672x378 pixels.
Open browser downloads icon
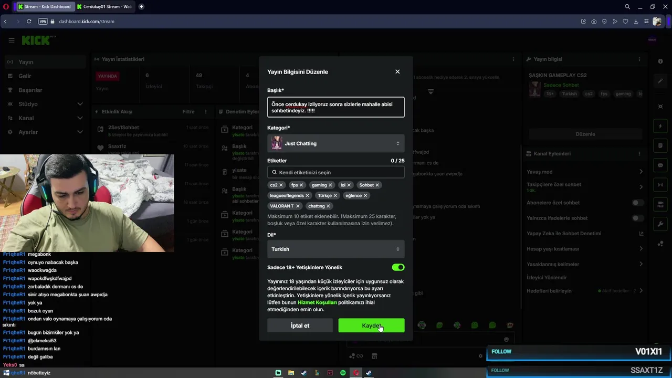point(636,22)
